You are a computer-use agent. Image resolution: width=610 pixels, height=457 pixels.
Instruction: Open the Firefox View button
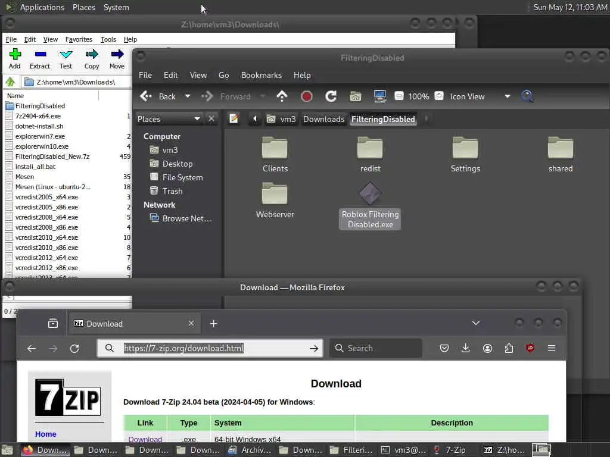[53, 323]
